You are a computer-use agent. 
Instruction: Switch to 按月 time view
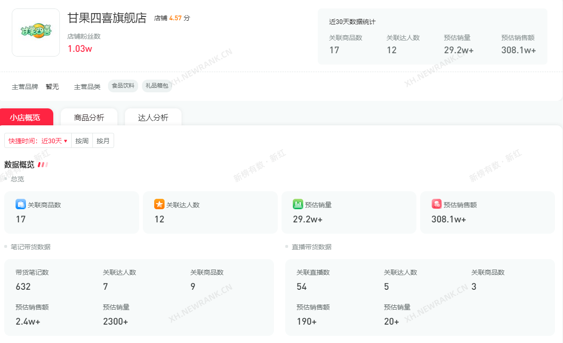(103, 141)
